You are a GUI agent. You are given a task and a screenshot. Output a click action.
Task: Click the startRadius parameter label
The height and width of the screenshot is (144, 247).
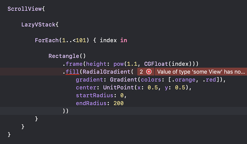95,96
